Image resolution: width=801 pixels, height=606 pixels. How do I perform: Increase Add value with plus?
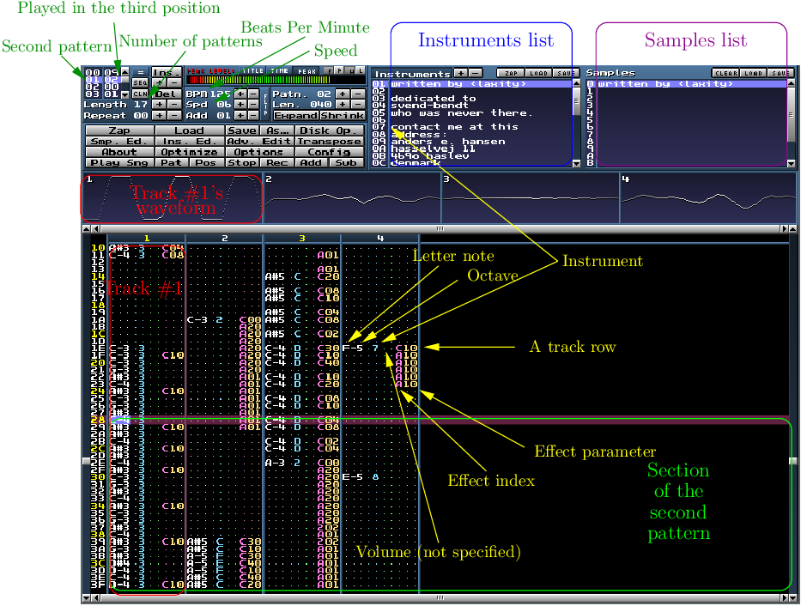240,115
